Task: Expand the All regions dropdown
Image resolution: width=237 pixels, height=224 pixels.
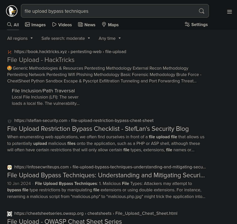Action: tap(20, 38)
